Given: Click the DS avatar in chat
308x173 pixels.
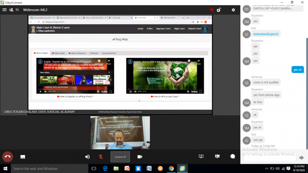Looking at the screenshot, I should pyautogui.click(x=246, y=9).
